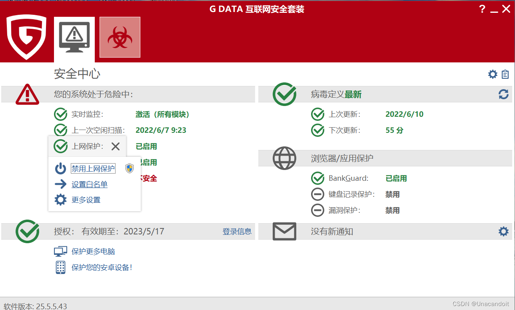Open the 登录信息 link
Image resolution: width=515 pixels, height=310 pixels.
click(237, 231)
